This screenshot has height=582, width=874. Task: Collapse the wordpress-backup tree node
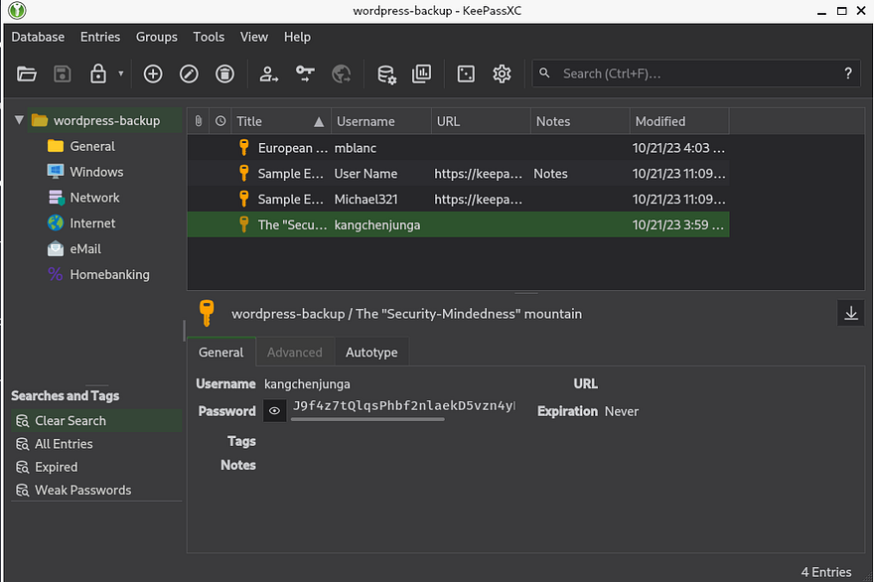pyautogui.click(x=19, y=120)
